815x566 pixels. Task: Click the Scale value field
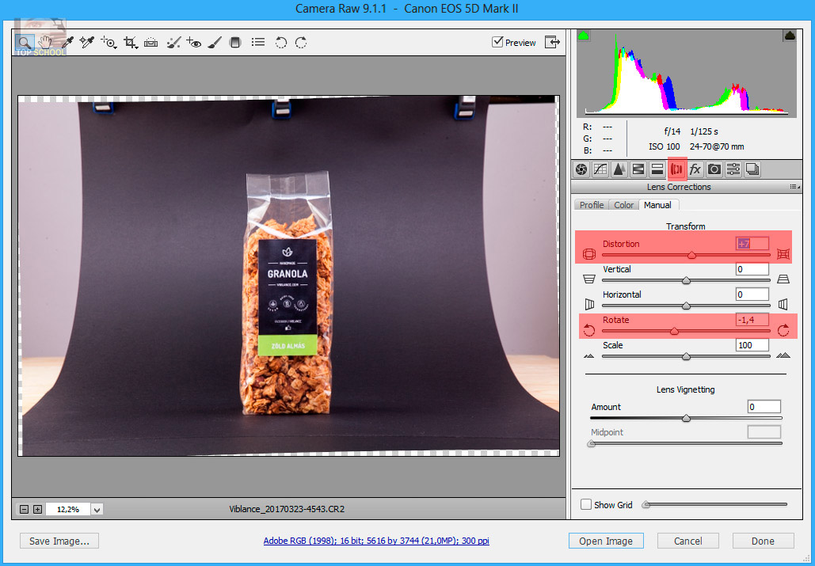tap(752, 345)
